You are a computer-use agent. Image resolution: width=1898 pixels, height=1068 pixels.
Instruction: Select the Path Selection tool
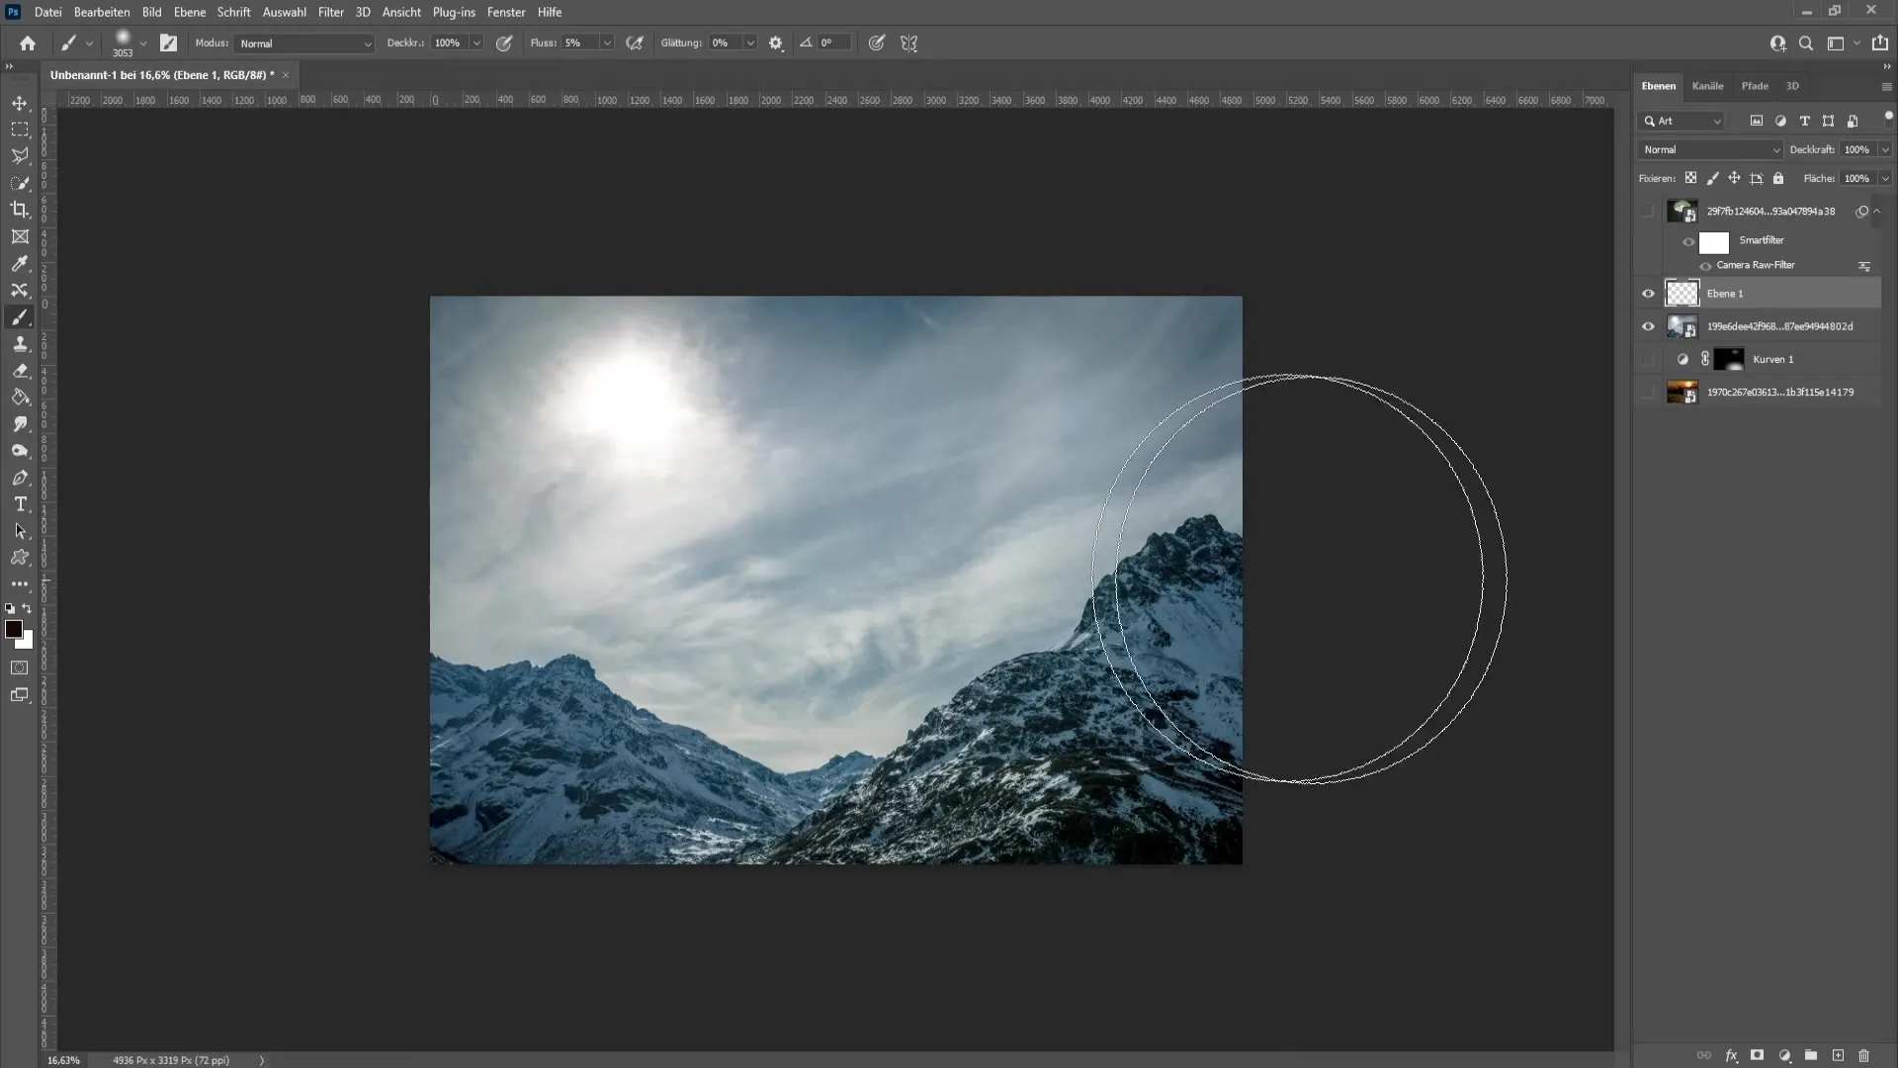coord(20,531)
